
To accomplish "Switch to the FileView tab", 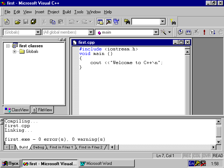I will 42,110.
